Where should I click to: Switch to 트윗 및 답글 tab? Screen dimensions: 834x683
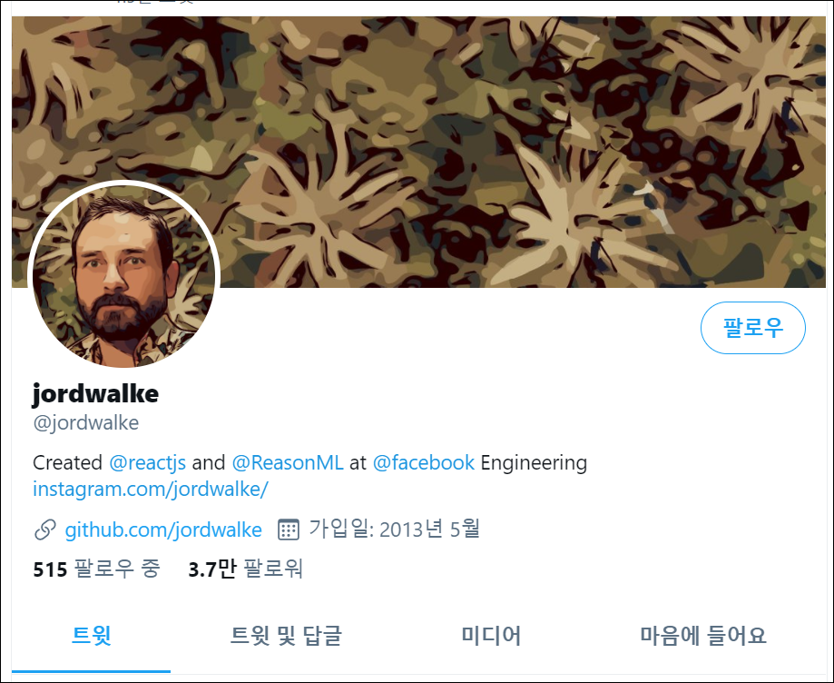[286, 636]
